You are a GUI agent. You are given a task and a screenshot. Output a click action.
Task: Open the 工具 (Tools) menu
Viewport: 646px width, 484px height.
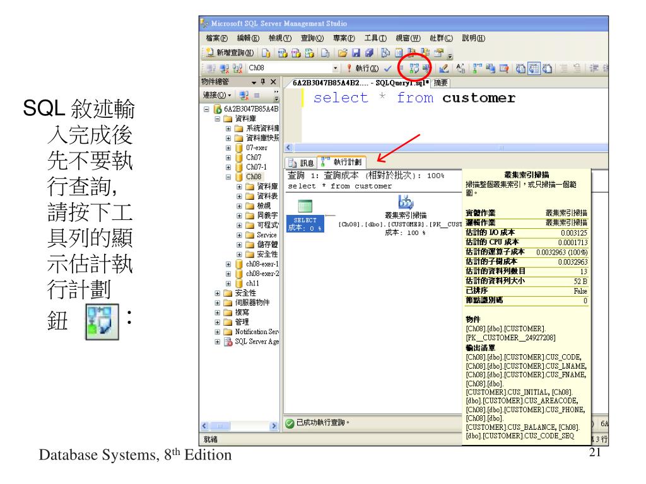click(375, 38)
